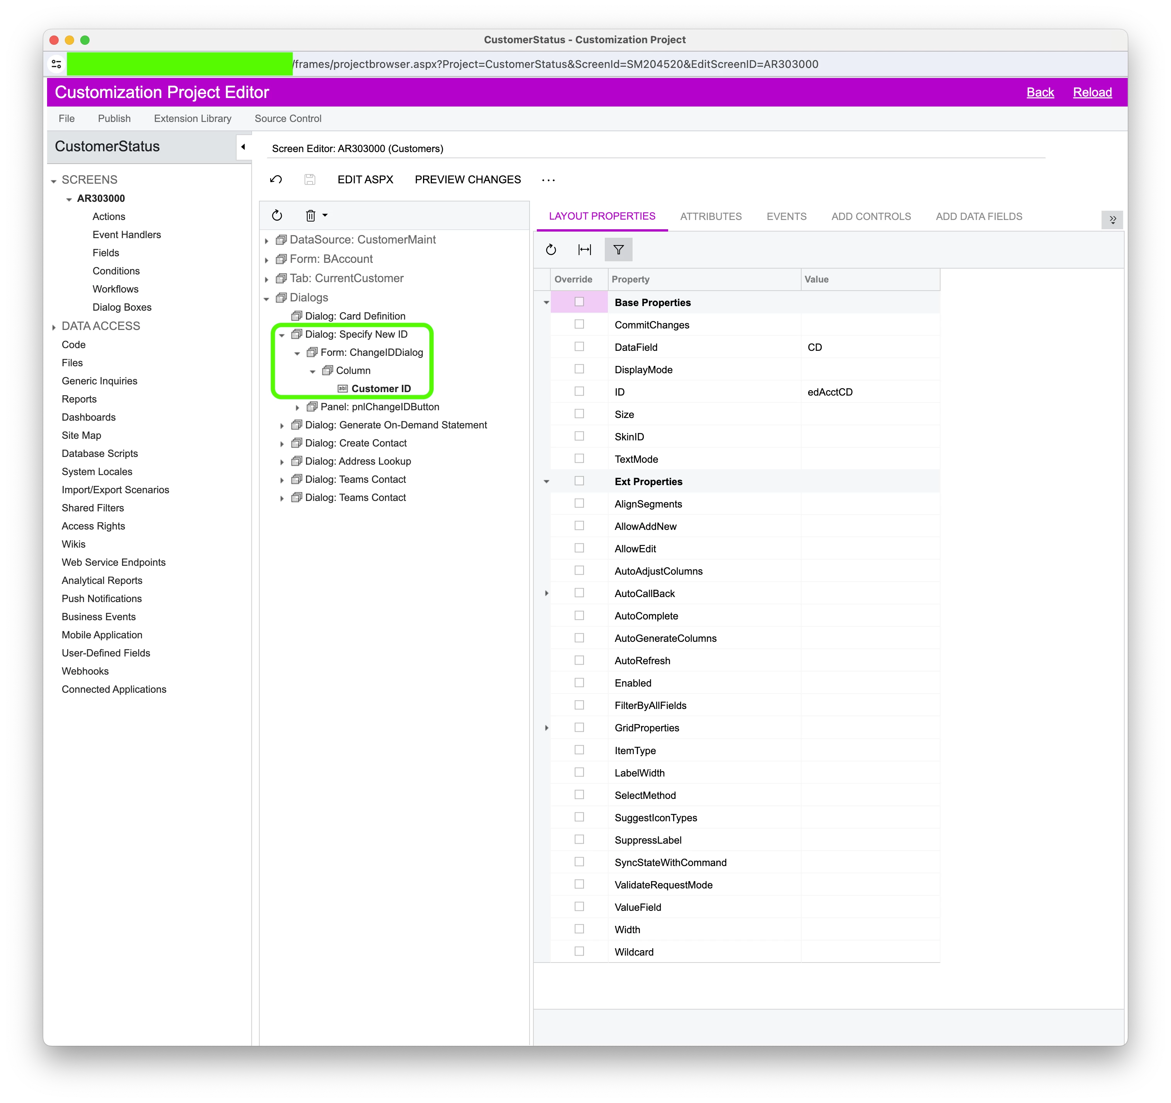Screen dimensions: 1171x1103
Task: Click the undo arrow icon in the editor toolbar
Action: tap(276, 179)
